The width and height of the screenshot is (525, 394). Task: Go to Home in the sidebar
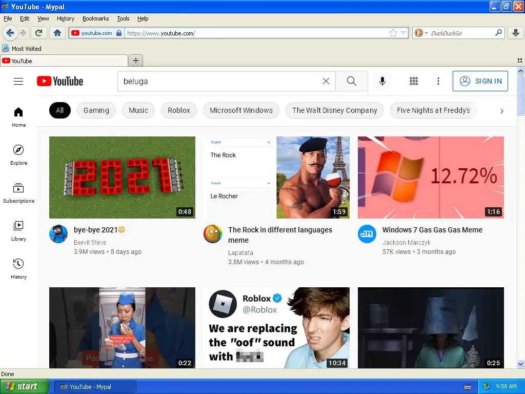[18, 117]
